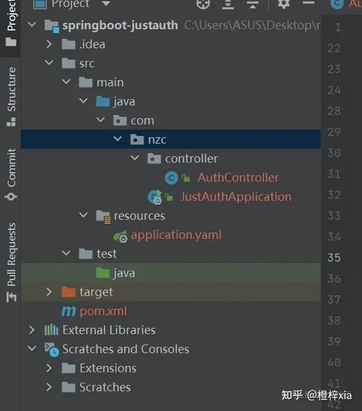The width and height of the screenshot is (362, 411).
Task: Open the Pull Requests side tab
Action: 11,262
